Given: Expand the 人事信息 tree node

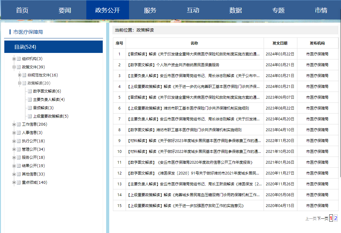Looking at the screenshot, I should click(x=14, y=133).
